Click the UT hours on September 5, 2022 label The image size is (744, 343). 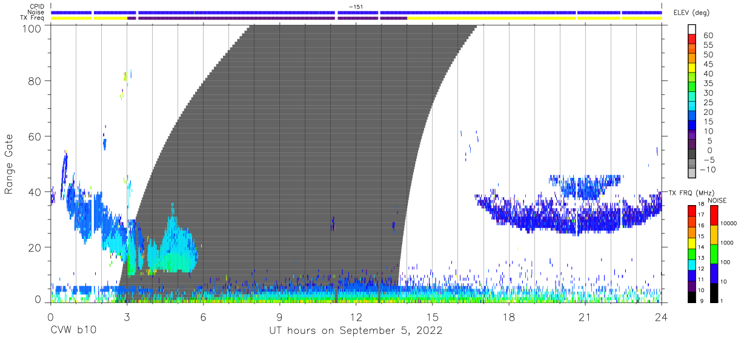[356, 331]
